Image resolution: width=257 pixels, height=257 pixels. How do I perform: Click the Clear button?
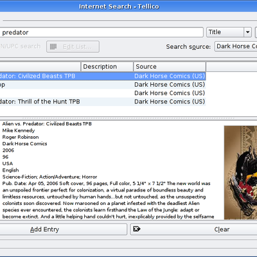(x=194, y=229)
